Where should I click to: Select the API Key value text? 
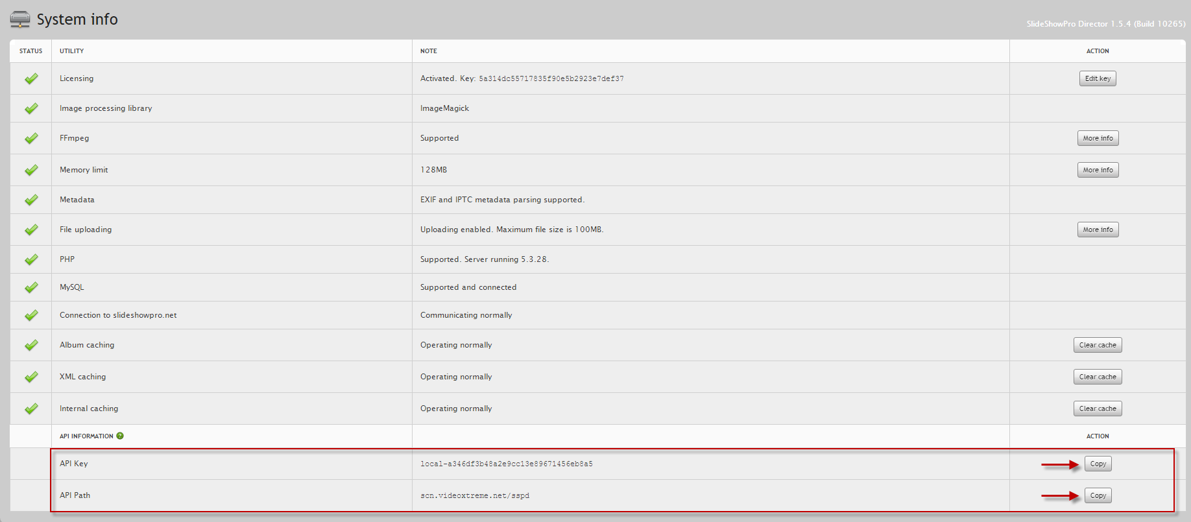506,464
